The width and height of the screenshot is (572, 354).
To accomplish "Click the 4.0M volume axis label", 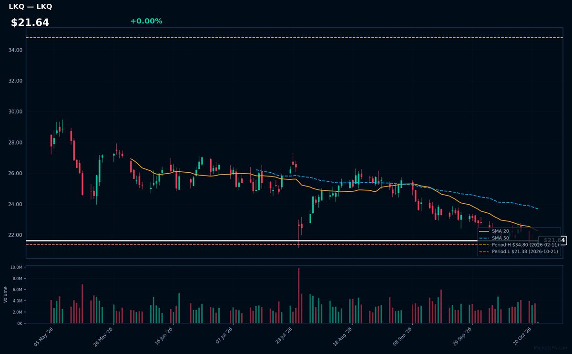I will (x=18, y=301).
